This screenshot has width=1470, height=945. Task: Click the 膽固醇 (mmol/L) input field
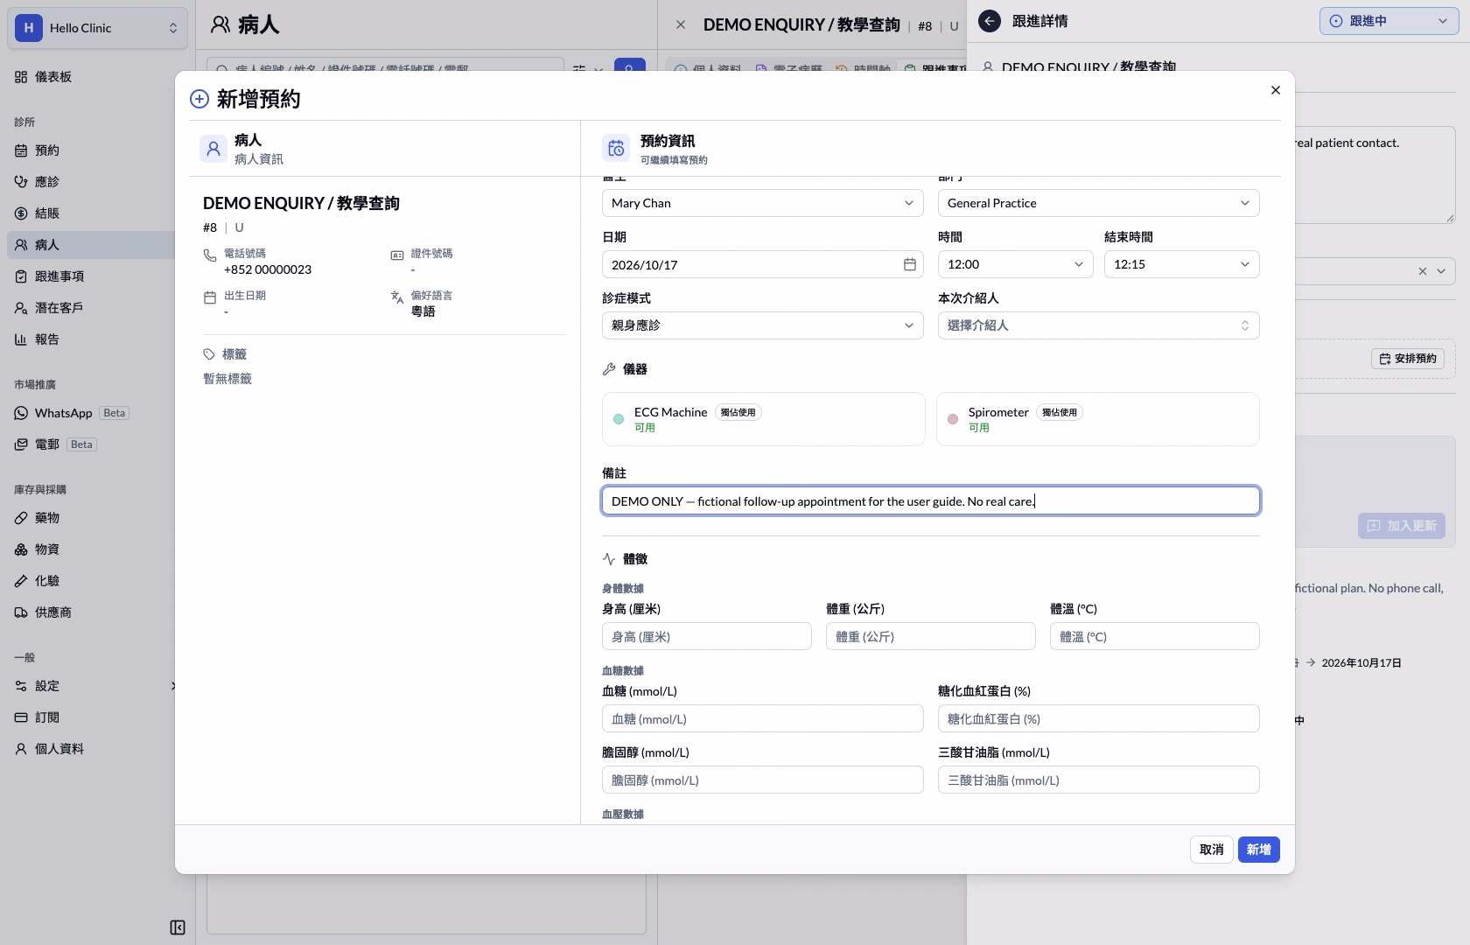click(762, 780)
